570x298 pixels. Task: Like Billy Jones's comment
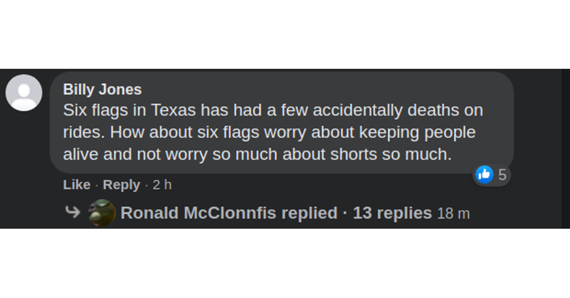click(x=76, y=185)
